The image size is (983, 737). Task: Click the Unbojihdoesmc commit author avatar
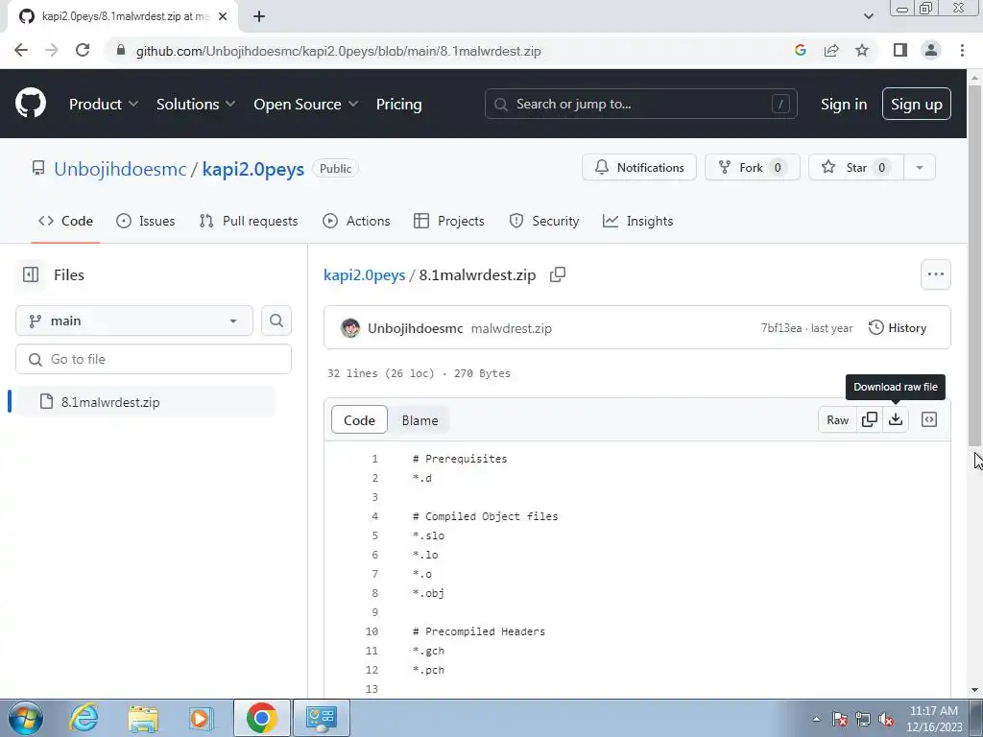pos(350,328)
